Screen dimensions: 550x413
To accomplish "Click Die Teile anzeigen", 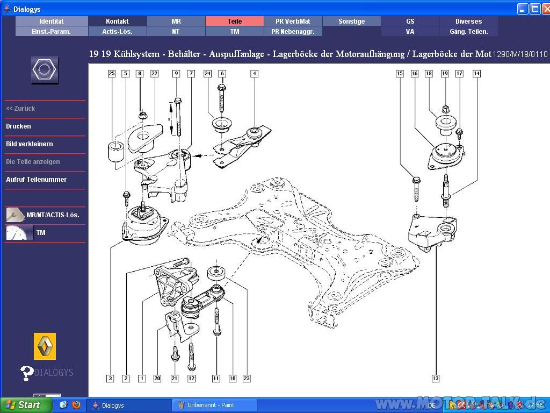I will 33,161.
